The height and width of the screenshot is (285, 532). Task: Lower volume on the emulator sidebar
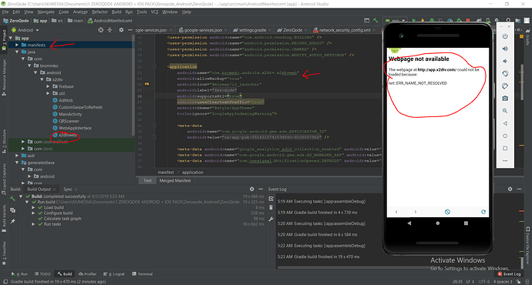click(x=505, y=61)
